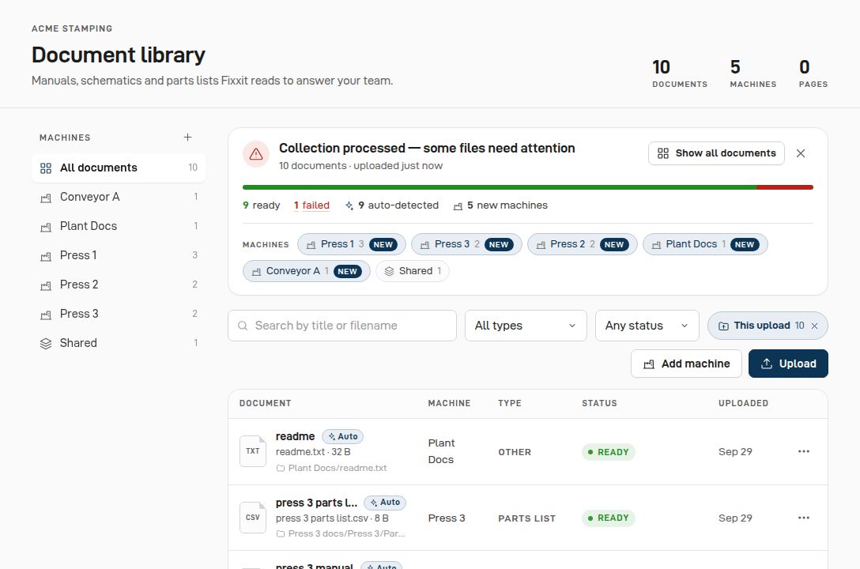Viewport: 860px width, 569px height.
Task: Click the Plant Docs/readme.txt folder path
Action: pos(332,468)
